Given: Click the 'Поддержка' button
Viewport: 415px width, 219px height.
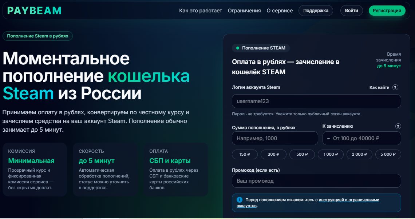Looking at the screenshot, I should [x=316, y=11].
